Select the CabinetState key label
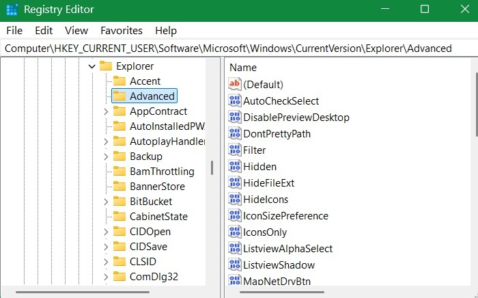The height and width of the screenshot is (298, 478). tap(158, 217)
